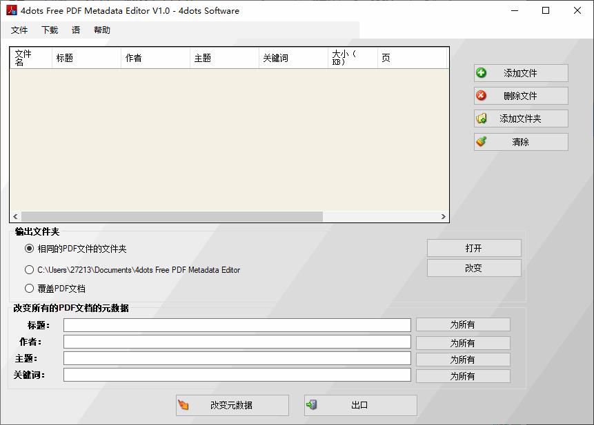Click the green plus icon on 添加文件
The height and width of the screenshot is (425, 594).
coord(481,72)
